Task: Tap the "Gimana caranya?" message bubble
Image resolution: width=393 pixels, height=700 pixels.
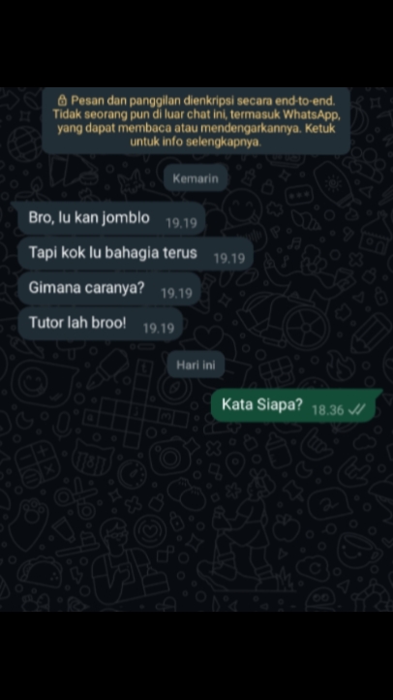Action: (x=109, y=288)
